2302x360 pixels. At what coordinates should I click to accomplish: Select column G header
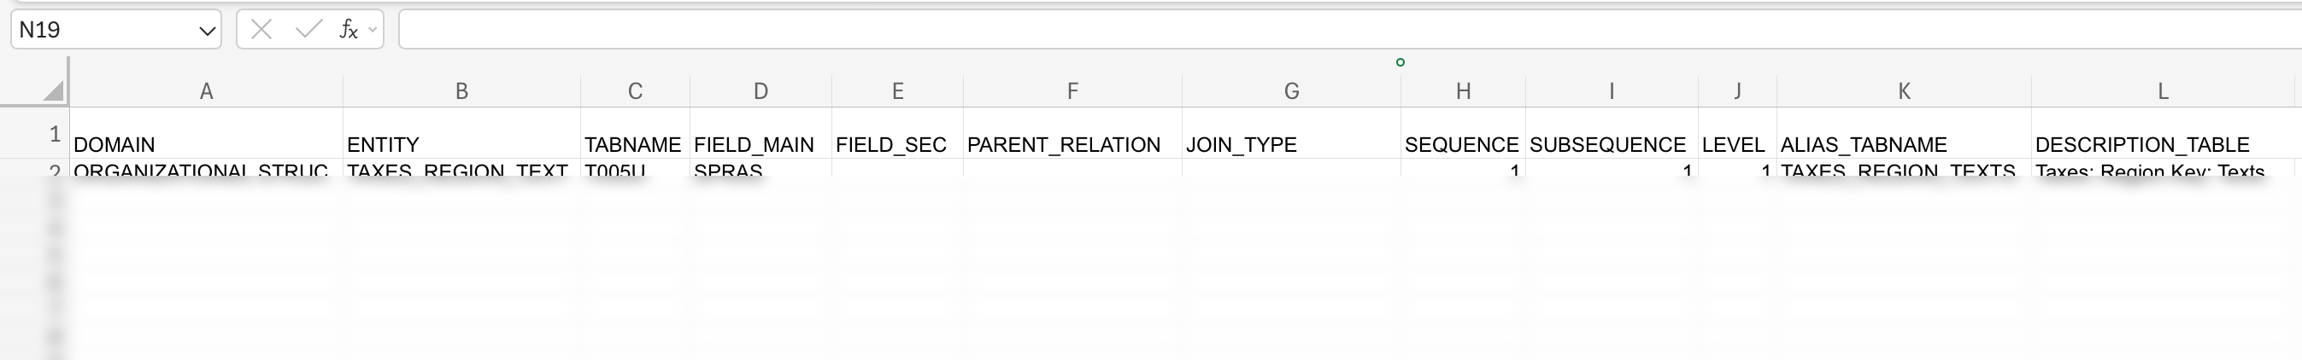pos(1291,91)
